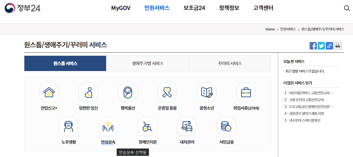Open the 보조금24 menu

(194, 8)
